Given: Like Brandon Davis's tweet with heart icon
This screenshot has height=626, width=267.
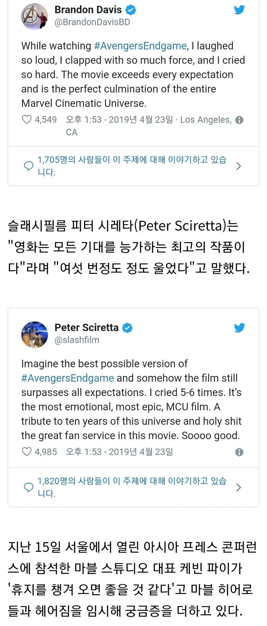Looking at the screenshot, I should coord(27,119).
